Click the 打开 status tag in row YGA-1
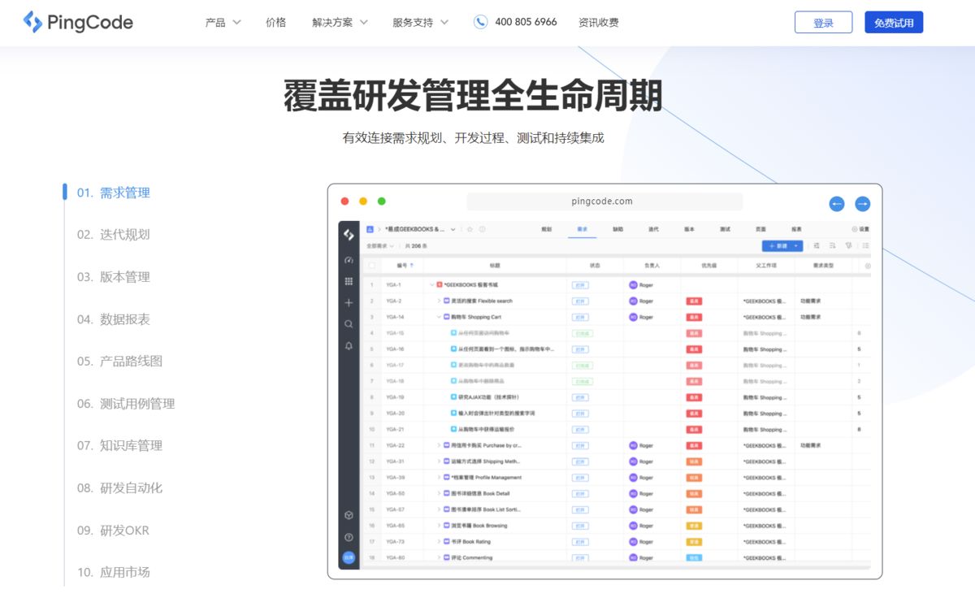975x598 pixels. [580, 285]
